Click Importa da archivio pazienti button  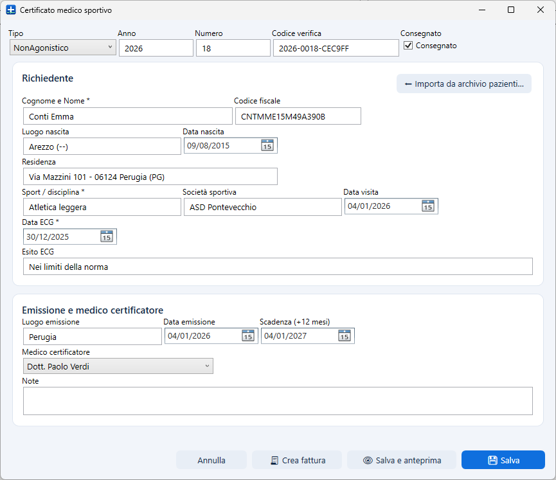coord(464,84)
